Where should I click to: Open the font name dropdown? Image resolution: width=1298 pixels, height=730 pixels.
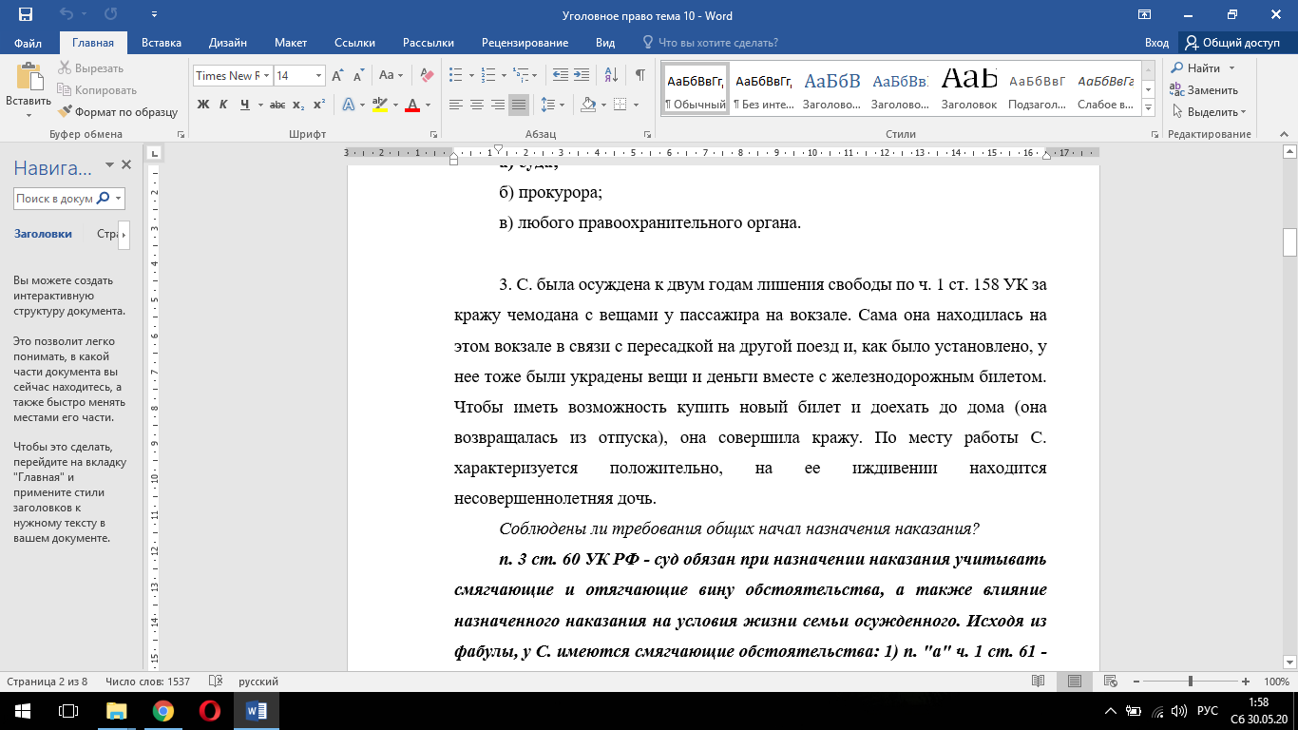[x=267, y=75]
